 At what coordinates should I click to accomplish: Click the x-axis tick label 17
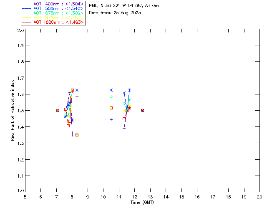[x=213, y=197]
